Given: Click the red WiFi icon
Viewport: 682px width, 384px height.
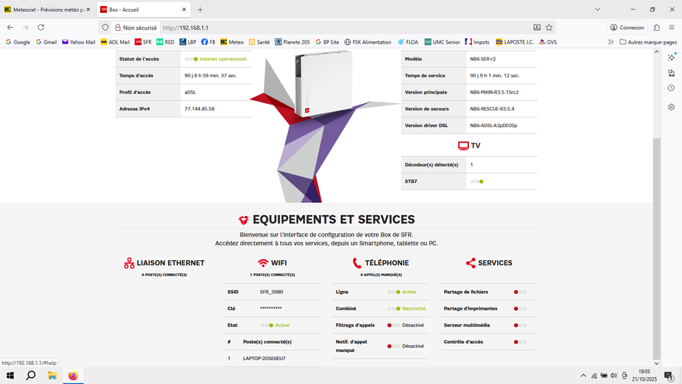Looking at the screenshot, I should click(263, 263).
